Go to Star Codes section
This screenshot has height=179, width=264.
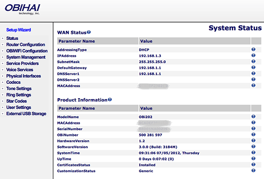pyautogui.click(x=16, y=101)
